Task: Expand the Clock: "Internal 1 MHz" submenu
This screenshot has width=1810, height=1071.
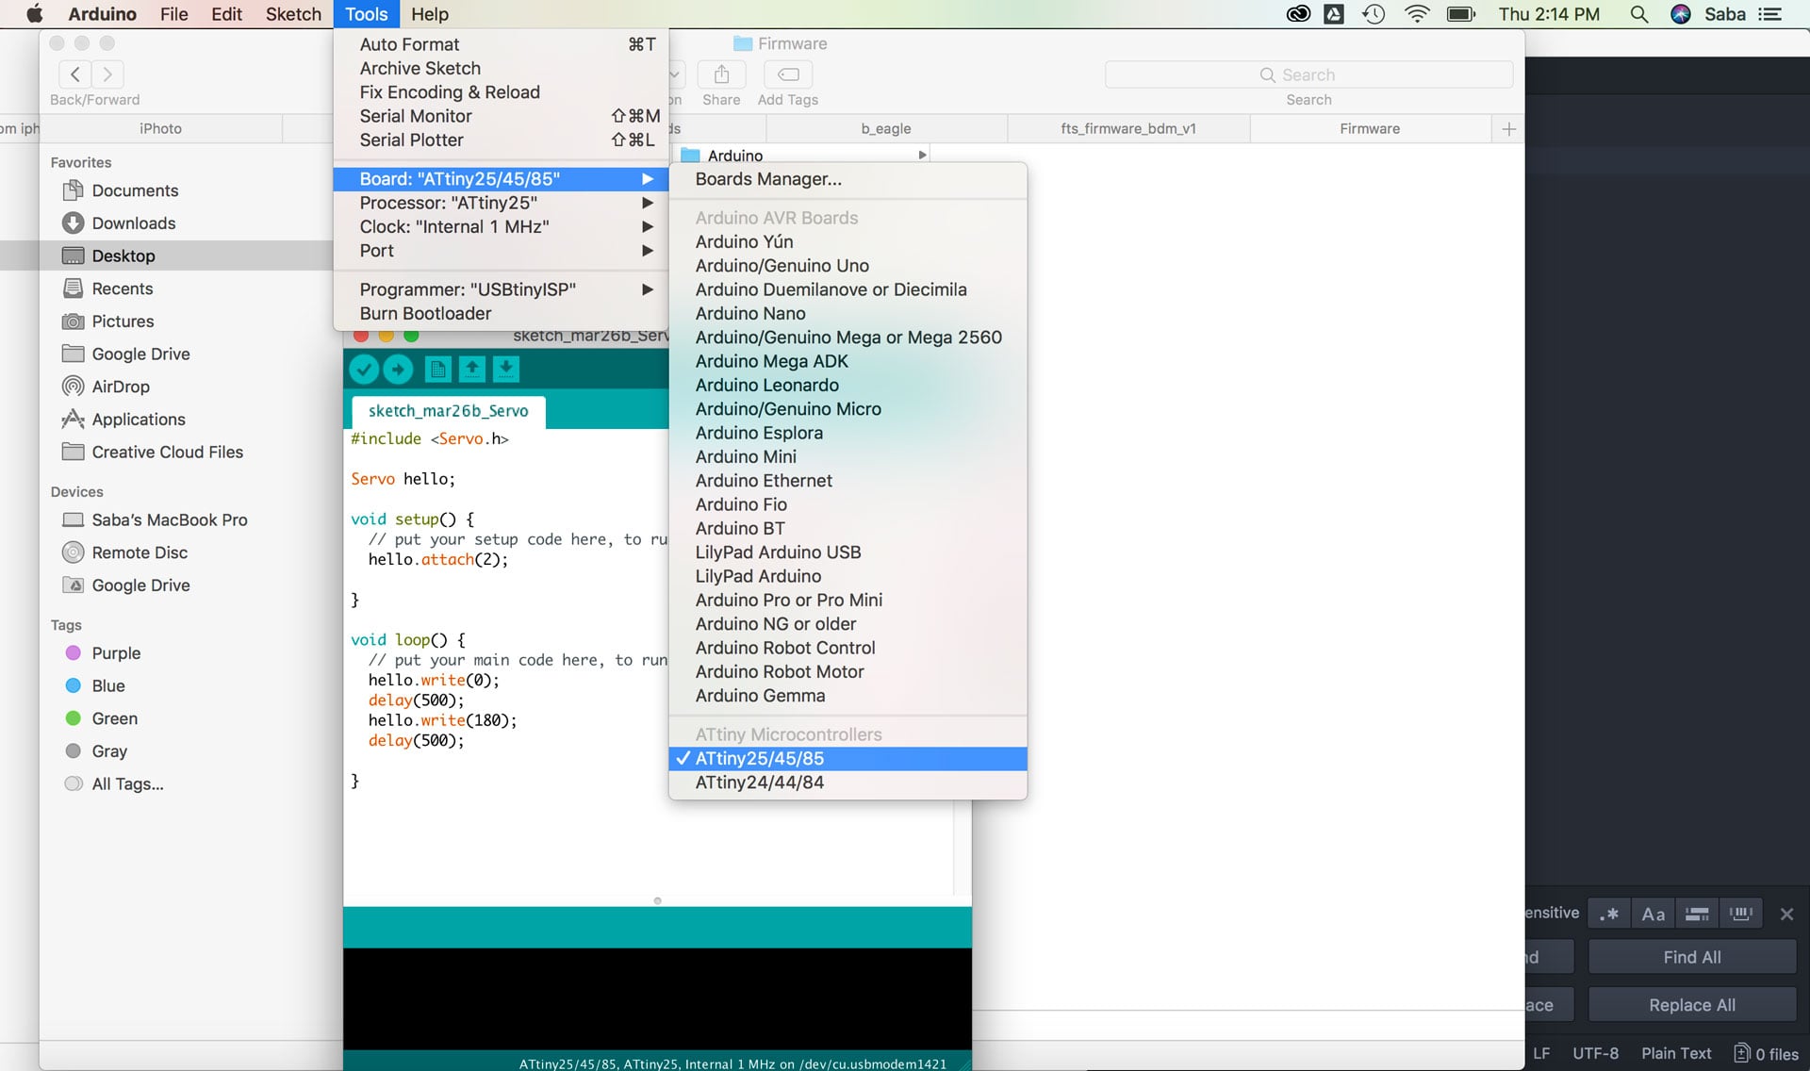Action: (501, 227)
